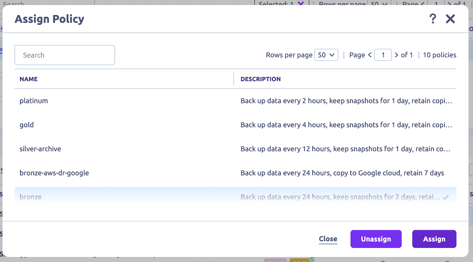This screenshot has height=262, width=473.
Task: Click the page number input box
Action: pos(383,55)
